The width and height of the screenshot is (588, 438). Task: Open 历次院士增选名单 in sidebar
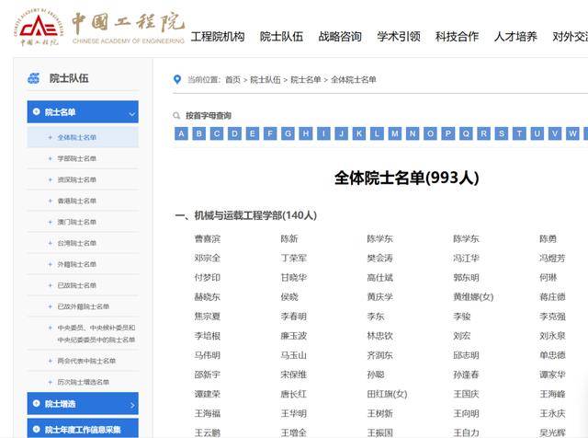point(83,382)
